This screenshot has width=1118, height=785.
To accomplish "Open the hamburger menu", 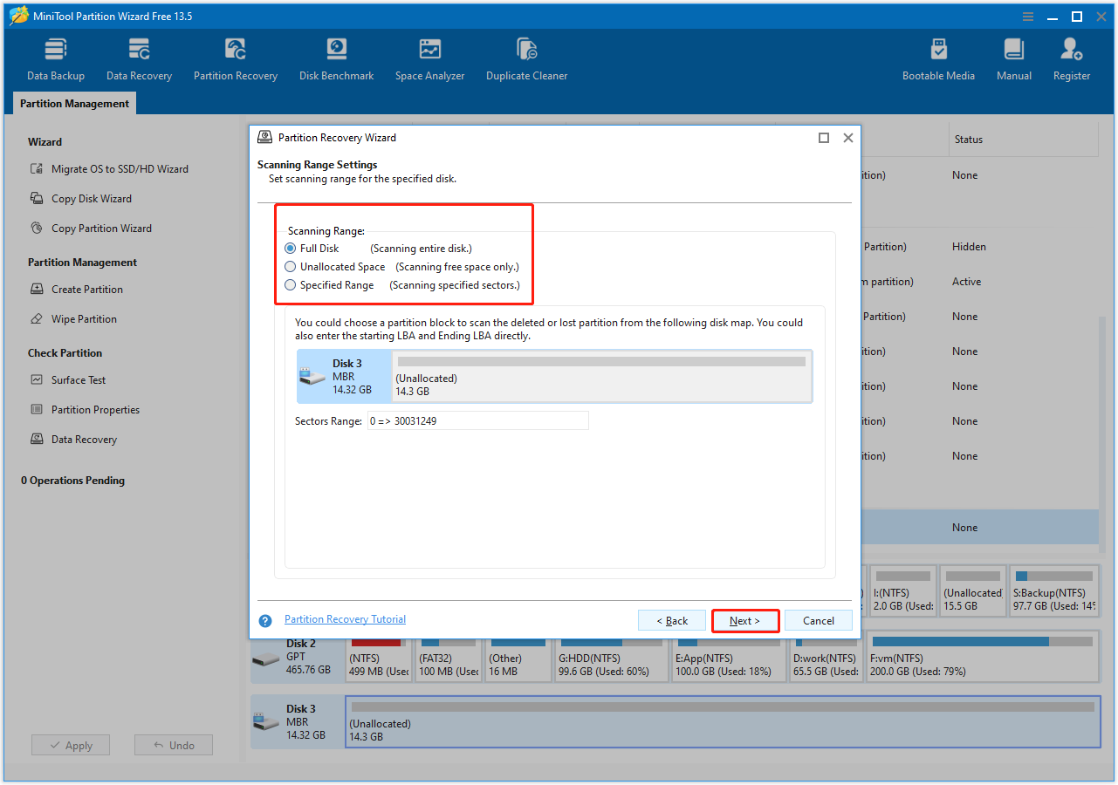I will click(x=1028, y=16).
